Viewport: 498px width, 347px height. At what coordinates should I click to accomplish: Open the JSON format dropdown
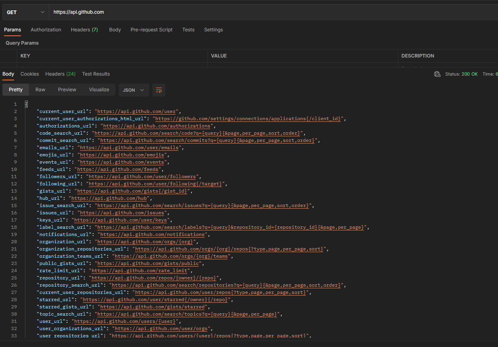134,90
